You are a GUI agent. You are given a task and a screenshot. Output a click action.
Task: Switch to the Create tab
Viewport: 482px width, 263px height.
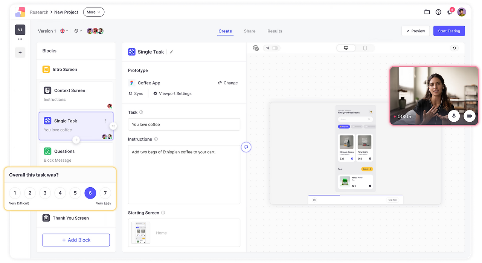click(x=225, y=31)
